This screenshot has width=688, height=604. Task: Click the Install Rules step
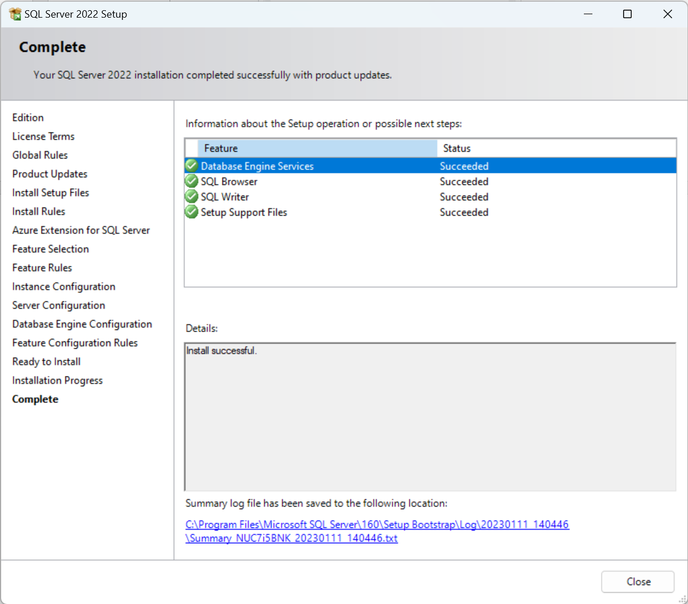(39, 212)
